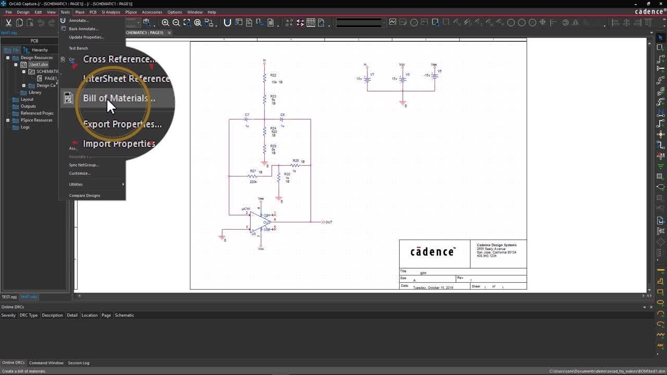Screen dimensions: 667x375
Task: Click the uA741 op-amp symbol on schematic
Action: click(260, 222)
